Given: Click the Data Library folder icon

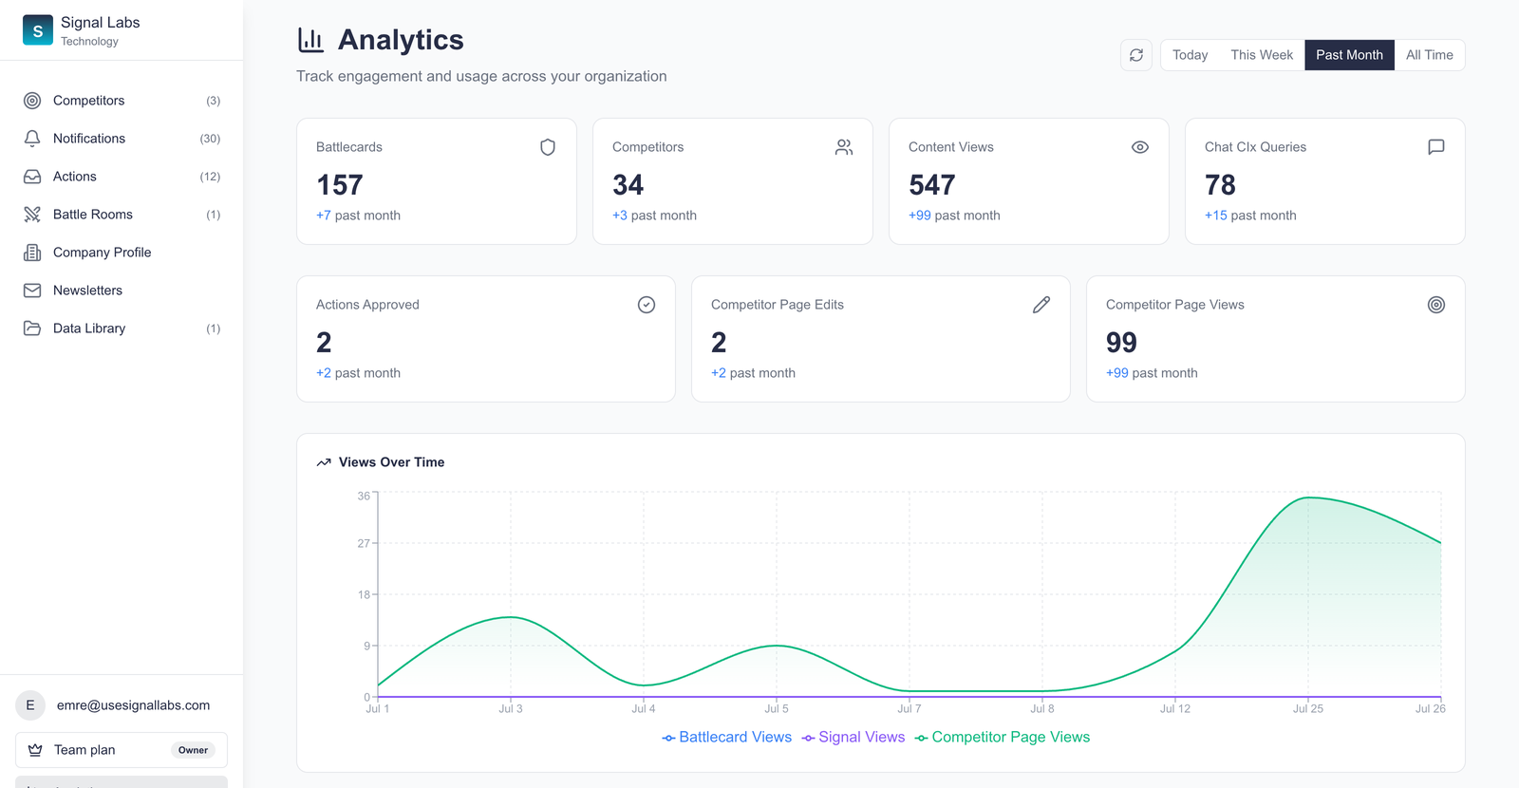Looking at the screenshot, I should tap(32, 328).
